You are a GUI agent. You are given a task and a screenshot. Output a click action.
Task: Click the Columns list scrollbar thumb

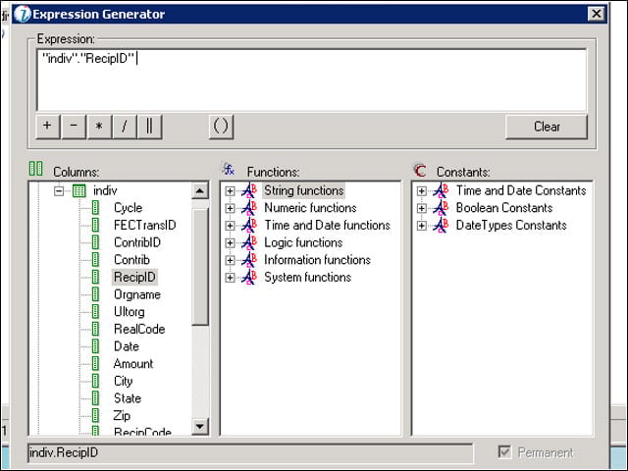pyautogui.click(x=200, y=266)
